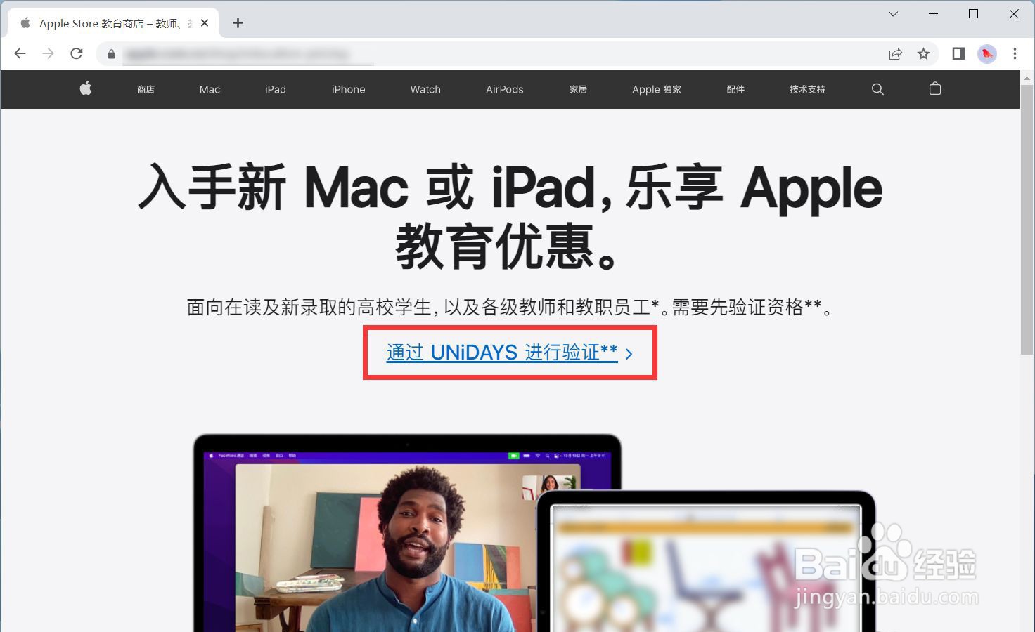The image size is (1035, 632).
Task: Go back with the browser back arrow
Action: [x=20, y=53]
